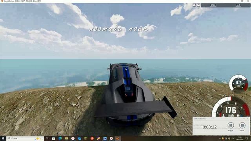Minimize the BeamNG.drive window
This screenshot has width=251, height=141.
click(236, 1)
